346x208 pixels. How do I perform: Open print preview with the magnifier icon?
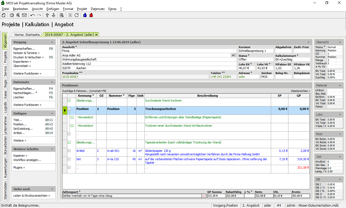pos(18,15)
